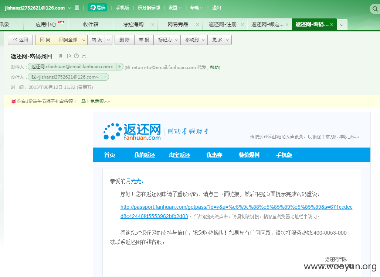
Task: Expand the 回复全部 dropdown arrow
Action: 84,40
